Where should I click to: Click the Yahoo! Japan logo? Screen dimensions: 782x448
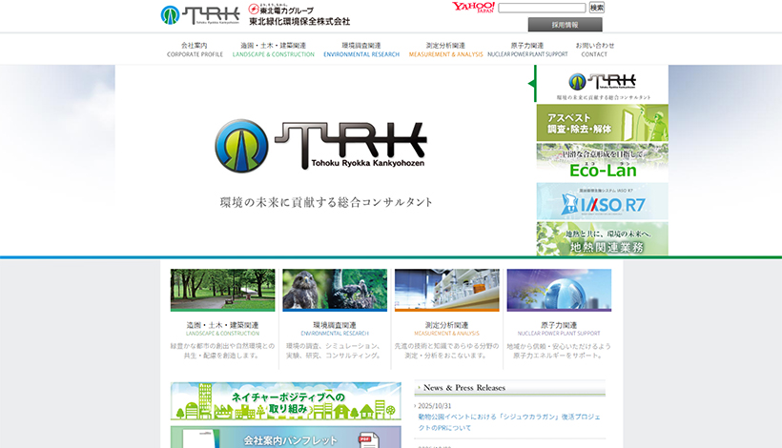tap(473, 7)
